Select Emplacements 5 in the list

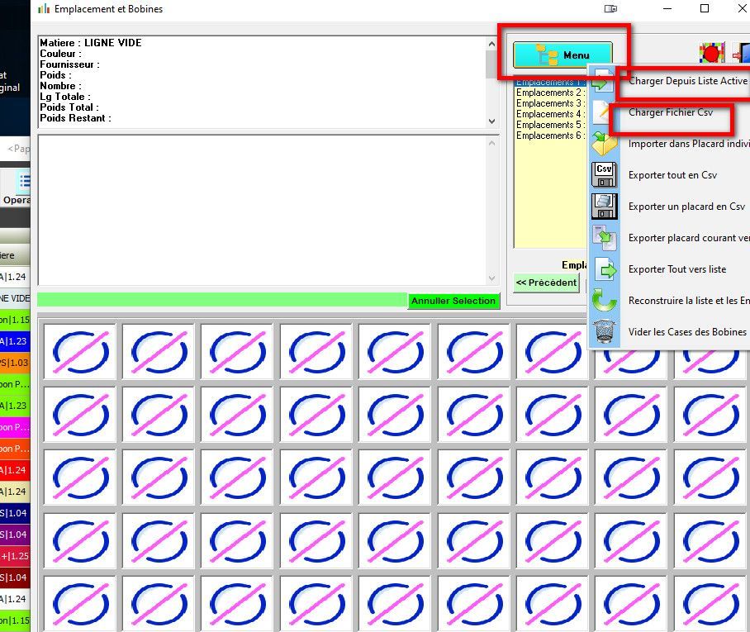pyautogui.click(x=551, y=125)
